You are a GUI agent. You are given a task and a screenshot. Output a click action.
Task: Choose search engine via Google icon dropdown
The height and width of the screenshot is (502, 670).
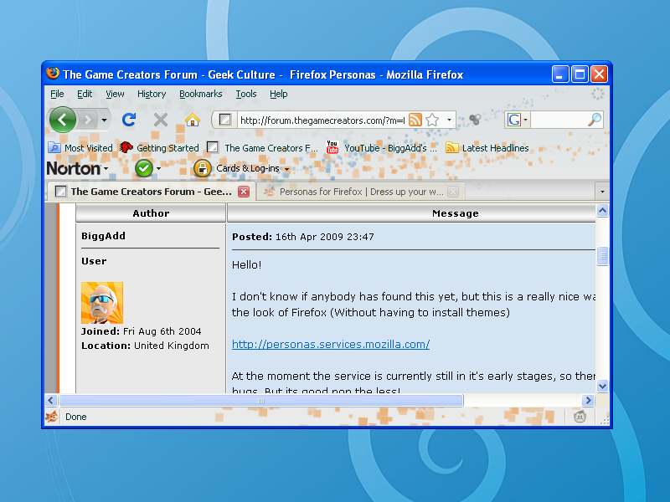pyautogui.click(x=518, y=120)
